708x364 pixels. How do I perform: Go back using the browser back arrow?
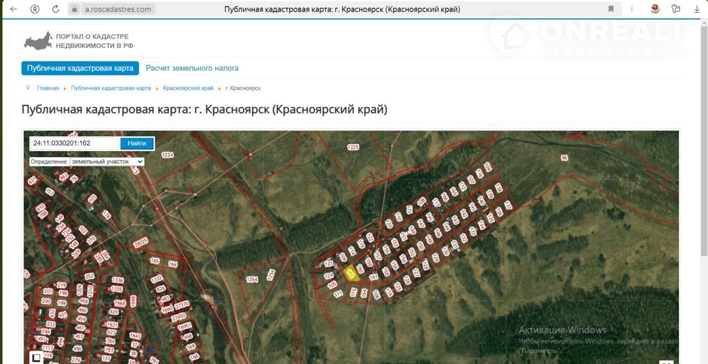pos(14,9)
